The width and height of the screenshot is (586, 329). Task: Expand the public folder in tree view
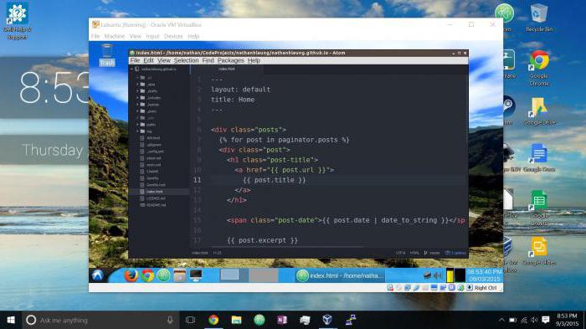pyautogui.click(x=138, y=125)
